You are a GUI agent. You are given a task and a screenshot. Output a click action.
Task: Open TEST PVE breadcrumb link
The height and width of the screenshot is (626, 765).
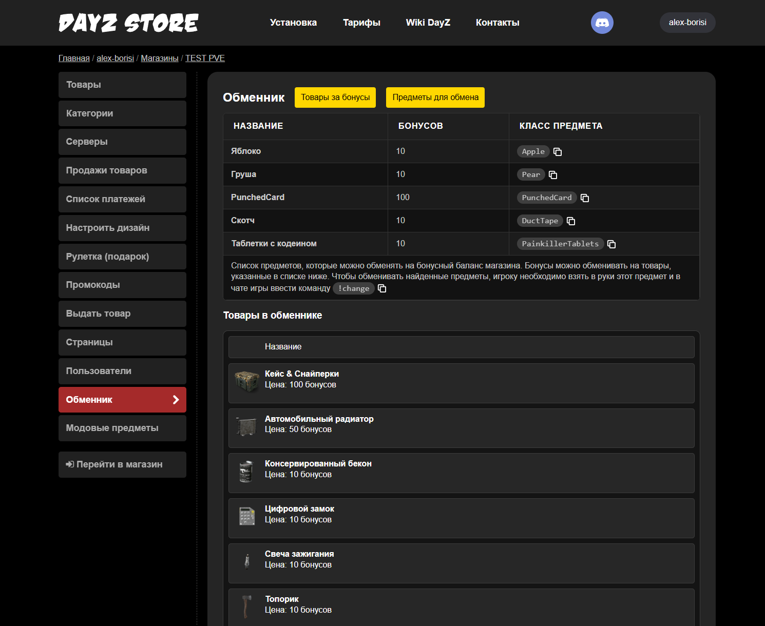point(205,58)
